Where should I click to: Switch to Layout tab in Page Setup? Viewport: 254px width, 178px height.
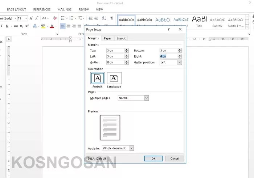(x=121, y=38)
